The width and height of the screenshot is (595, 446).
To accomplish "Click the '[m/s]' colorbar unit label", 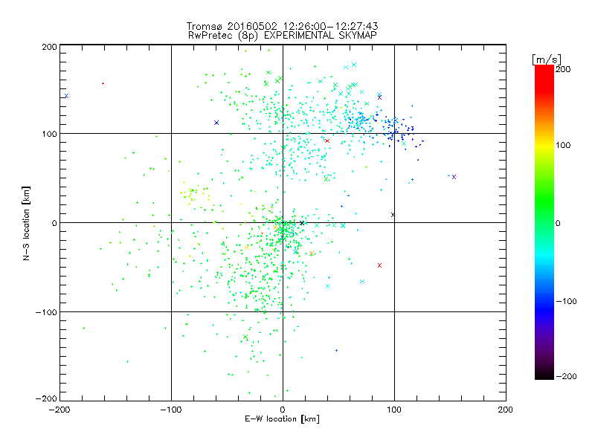I will (546, 59).
